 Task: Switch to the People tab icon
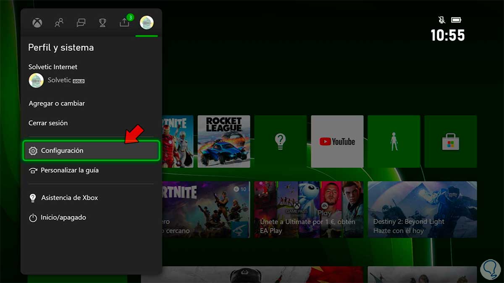coord(59,23)
